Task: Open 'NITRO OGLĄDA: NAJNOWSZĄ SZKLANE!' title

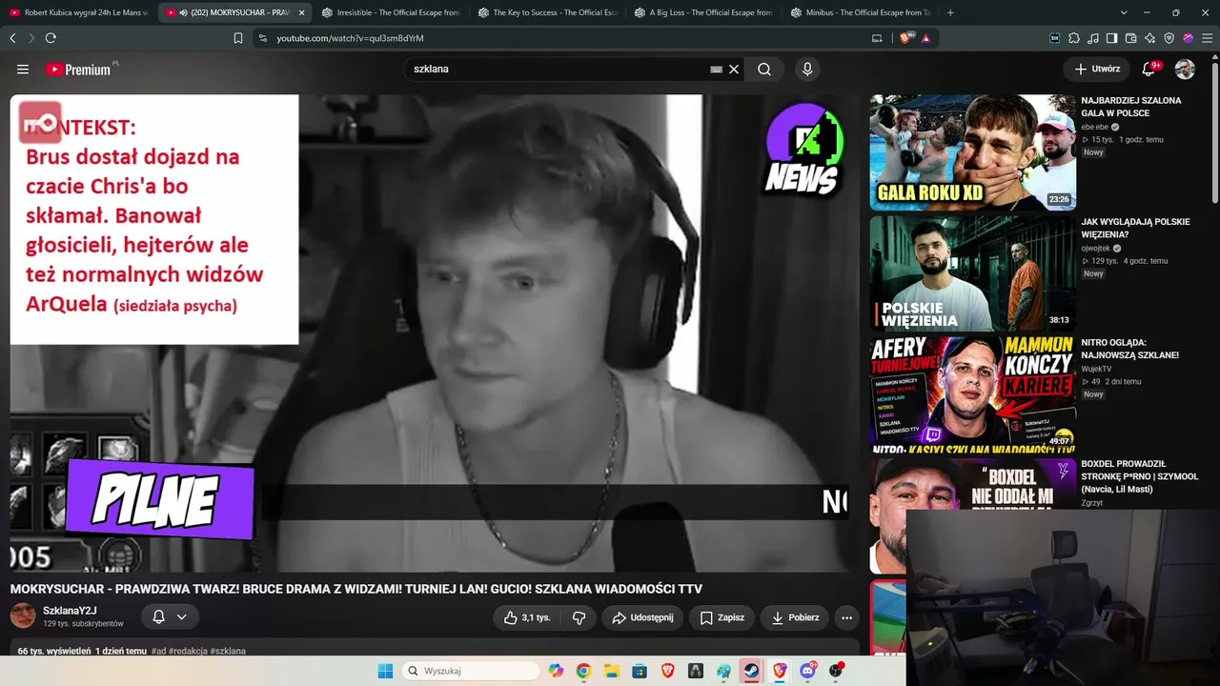Action: 1129,349
